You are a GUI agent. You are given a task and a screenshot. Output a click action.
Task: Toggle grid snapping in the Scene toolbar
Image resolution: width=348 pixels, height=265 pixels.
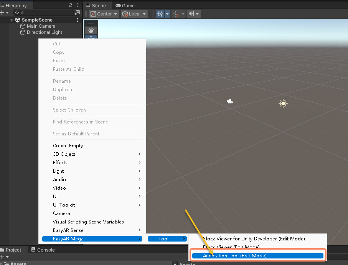pyautogui.click(x=160, y=14)
